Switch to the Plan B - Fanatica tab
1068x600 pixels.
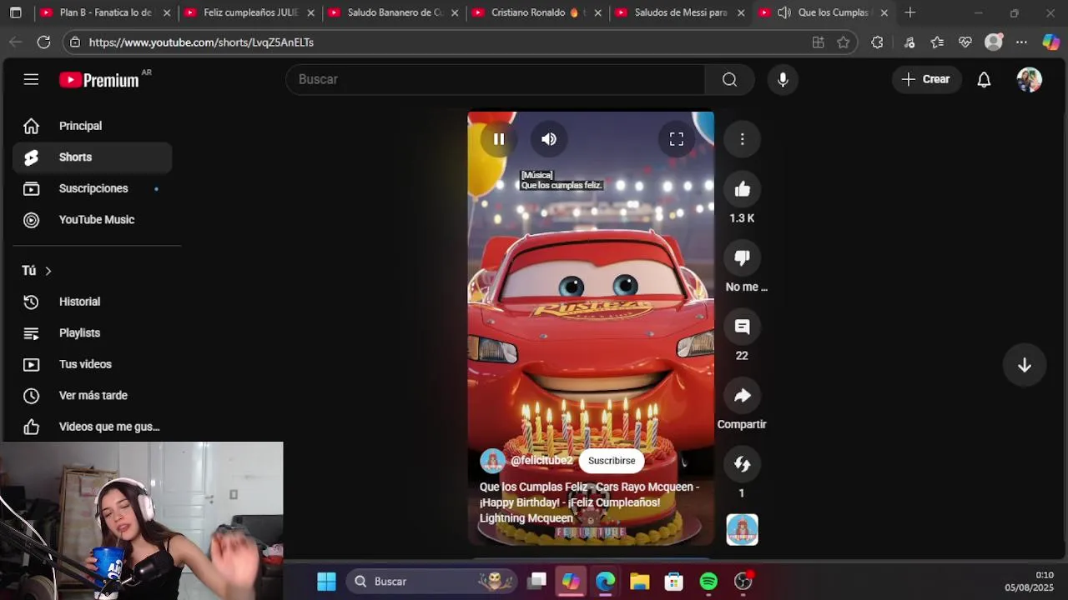click(105, 12)
